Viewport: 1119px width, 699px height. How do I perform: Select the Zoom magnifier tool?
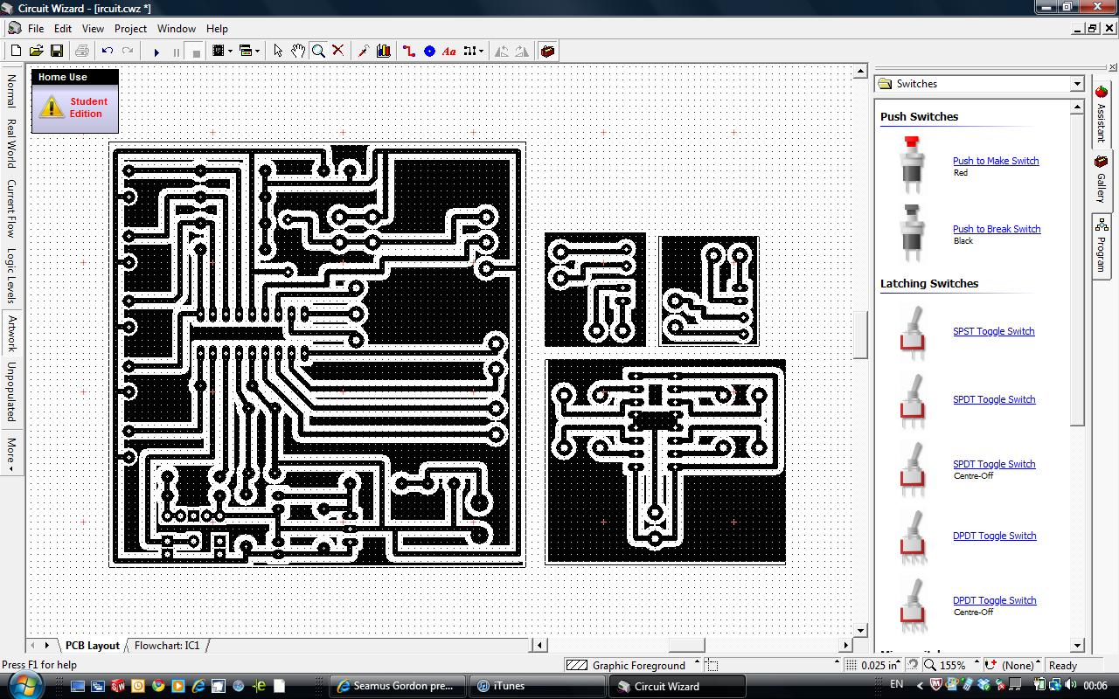tap(318, 51)
